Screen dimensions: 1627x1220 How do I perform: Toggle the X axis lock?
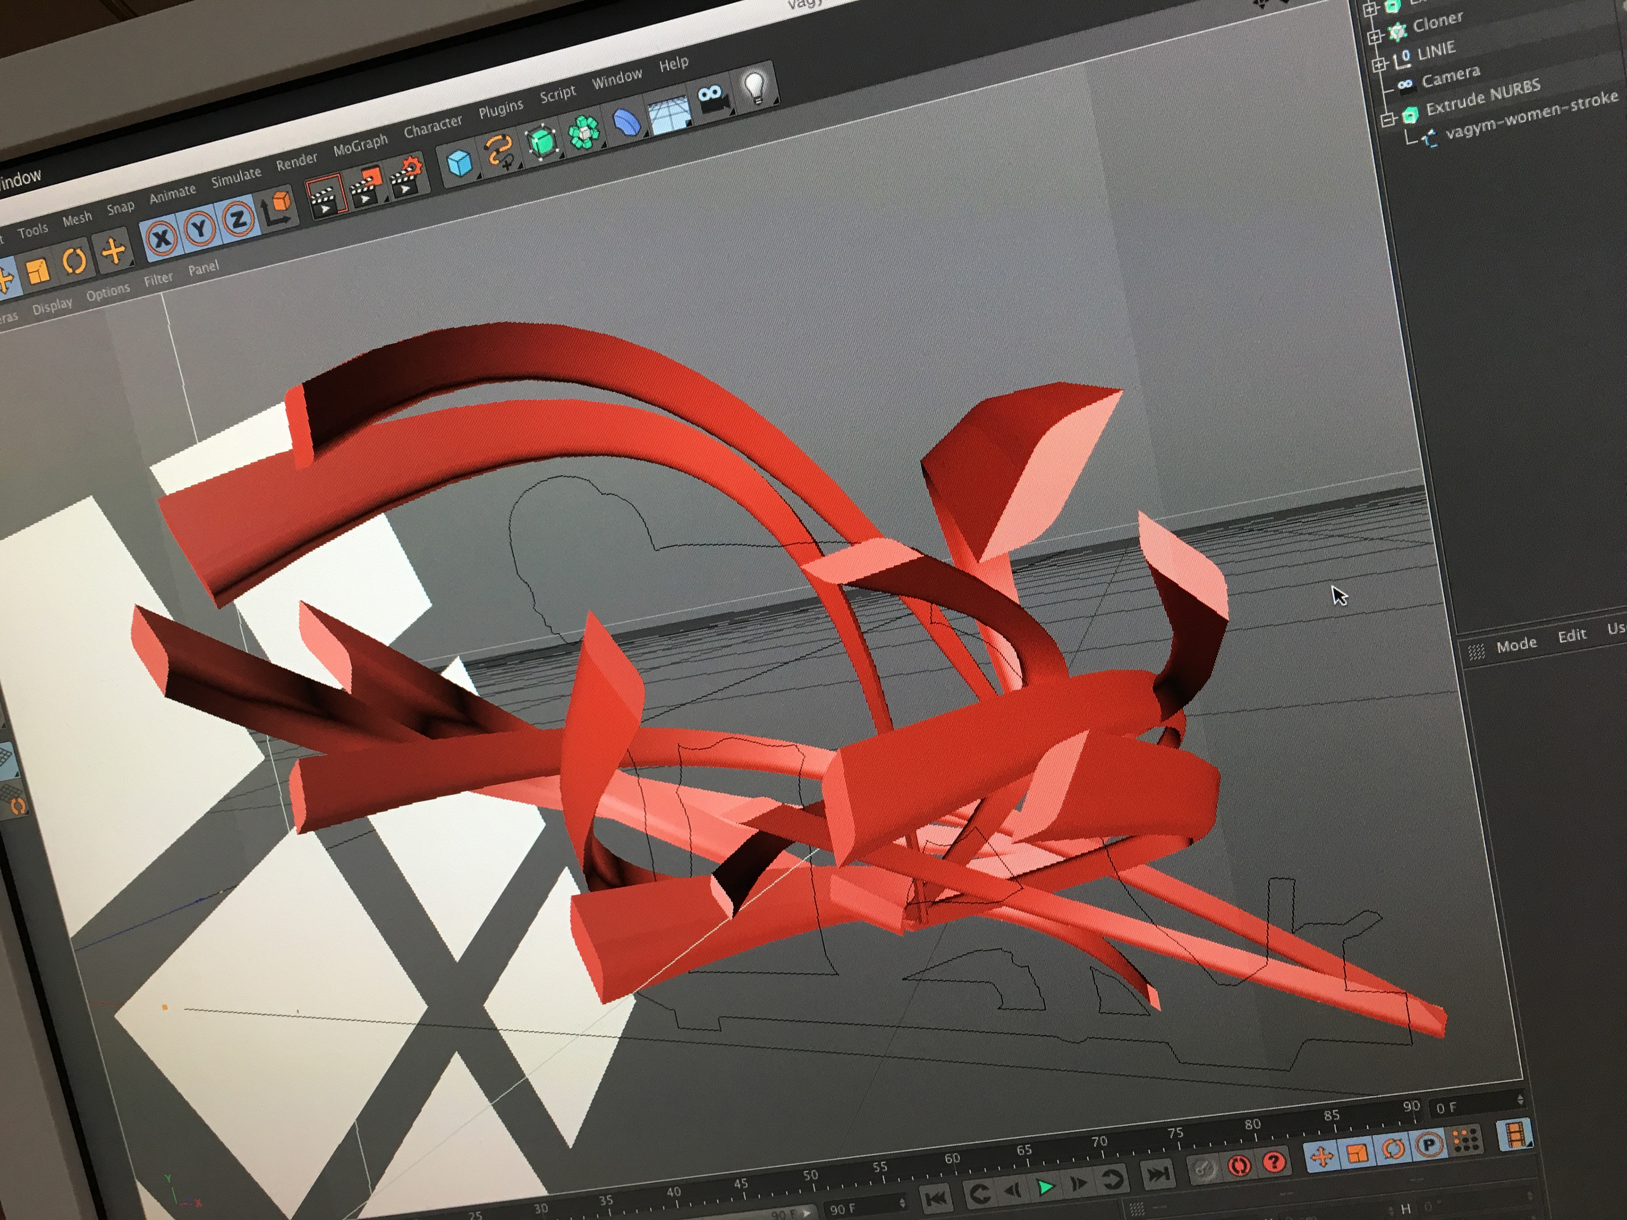click(162, 238)
